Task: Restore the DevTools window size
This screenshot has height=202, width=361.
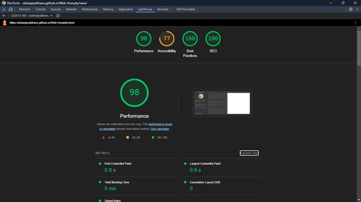Action: [343, 3]
